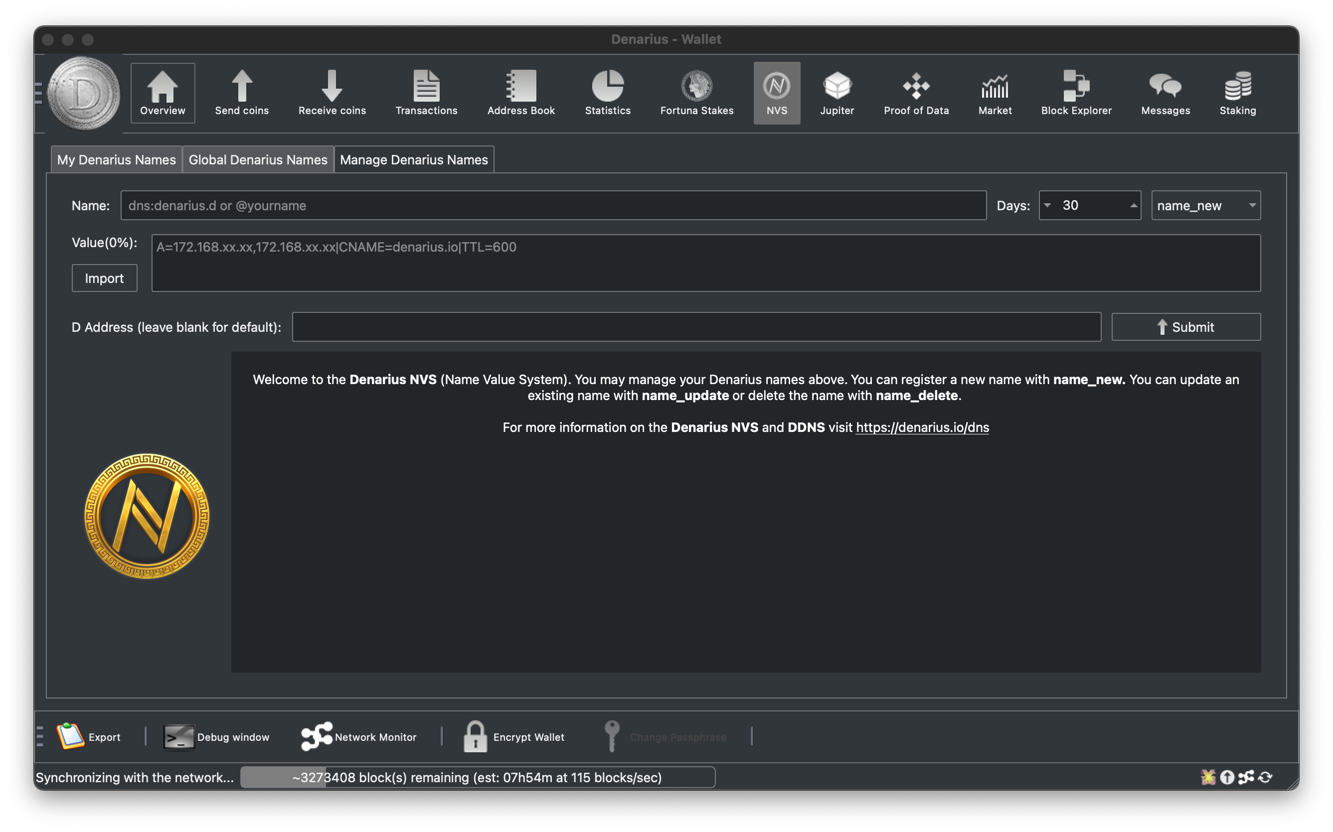Go to Send coins
The image size is (1333, 832).
click(x=242, y=93)
